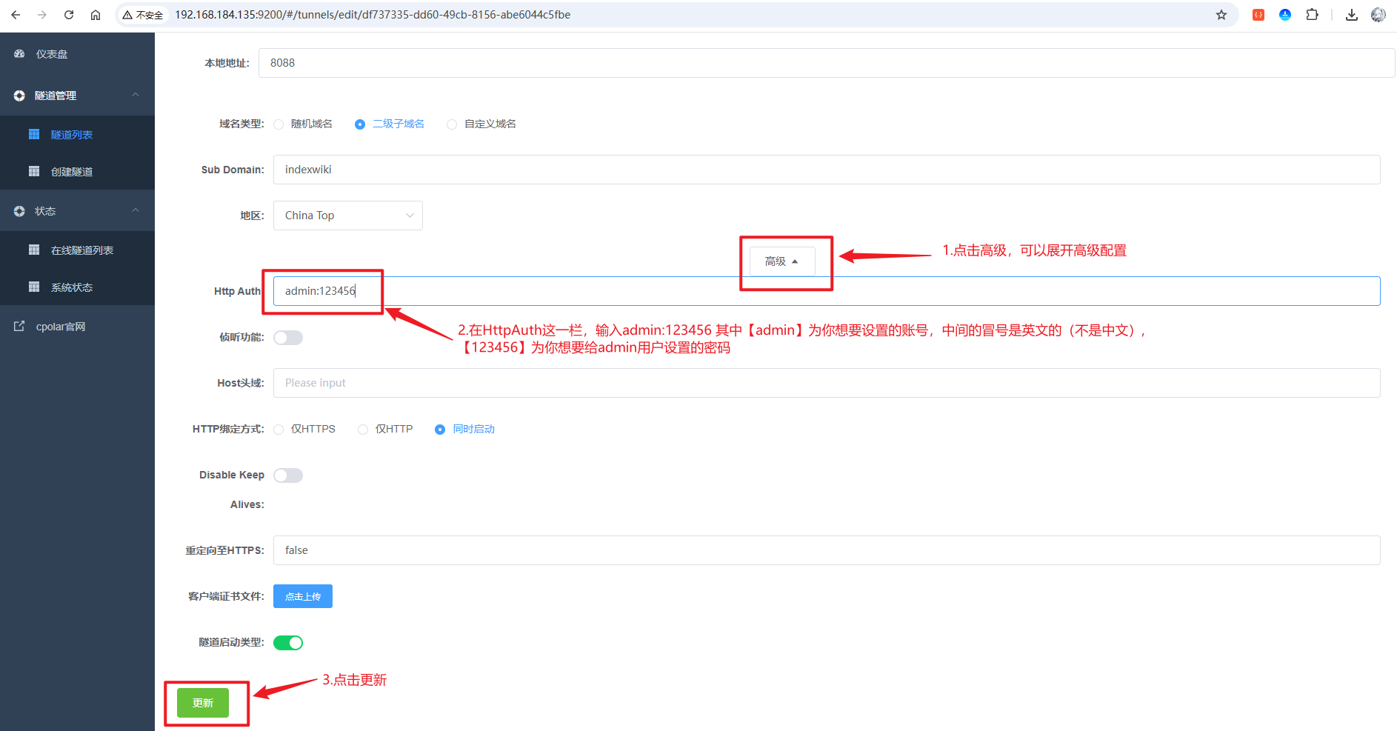Click the online tunnel list grid icon
Viewport: 1397px width, 731px height.
(x=34, y=250)
